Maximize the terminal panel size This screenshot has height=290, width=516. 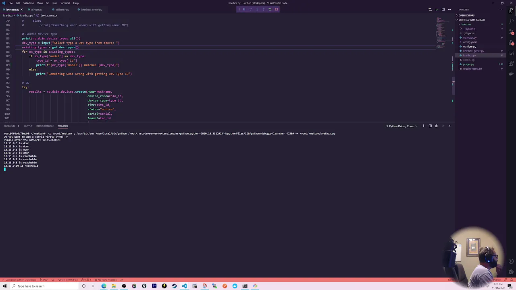(443, 126)
